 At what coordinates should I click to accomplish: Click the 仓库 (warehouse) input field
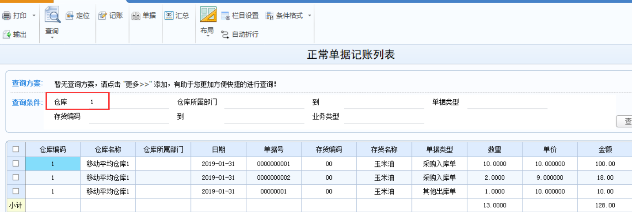tap(98, 102)
